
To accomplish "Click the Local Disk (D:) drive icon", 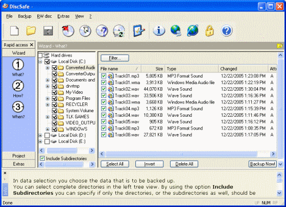I will (54, 135).
